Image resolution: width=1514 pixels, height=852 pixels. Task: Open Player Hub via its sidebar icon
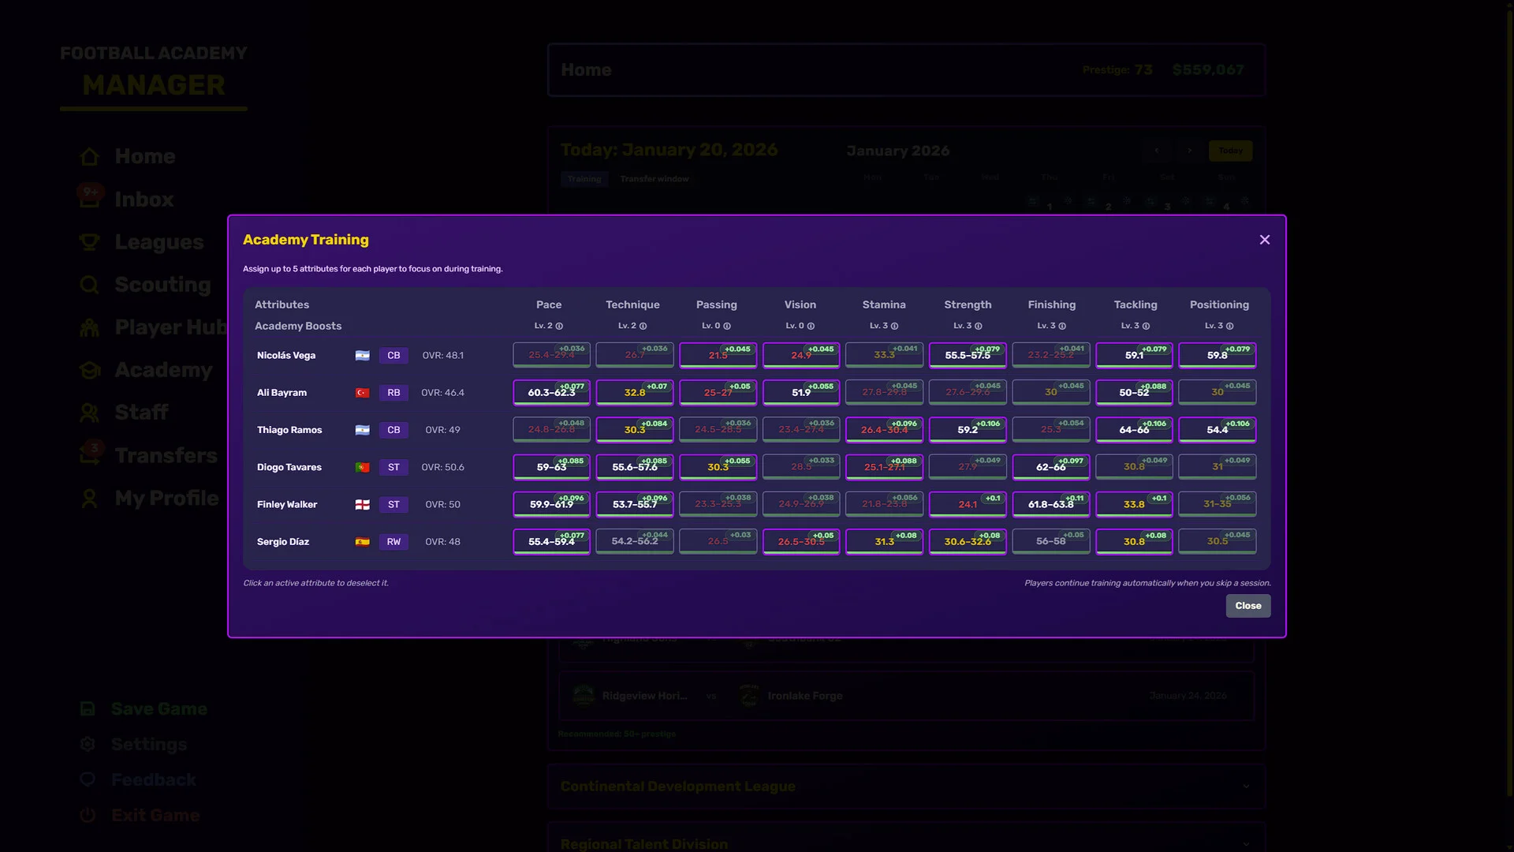point(89,327)
